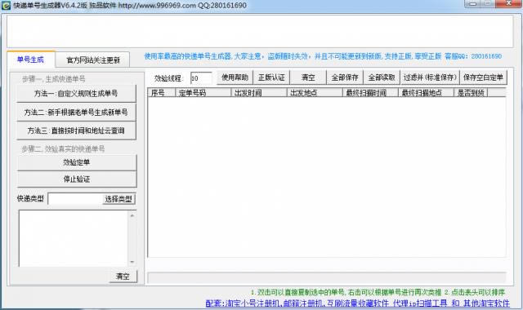Click the progress bar below the table
The image size is (523, 310).
pyautogui.click(x=327, y=277)
